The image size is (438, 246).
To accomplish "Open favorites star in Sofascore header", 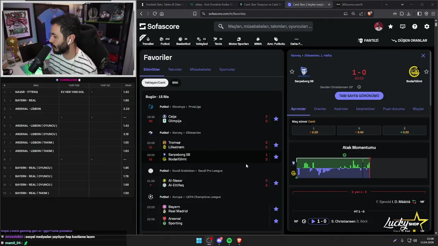I will [x=390, y=26].
